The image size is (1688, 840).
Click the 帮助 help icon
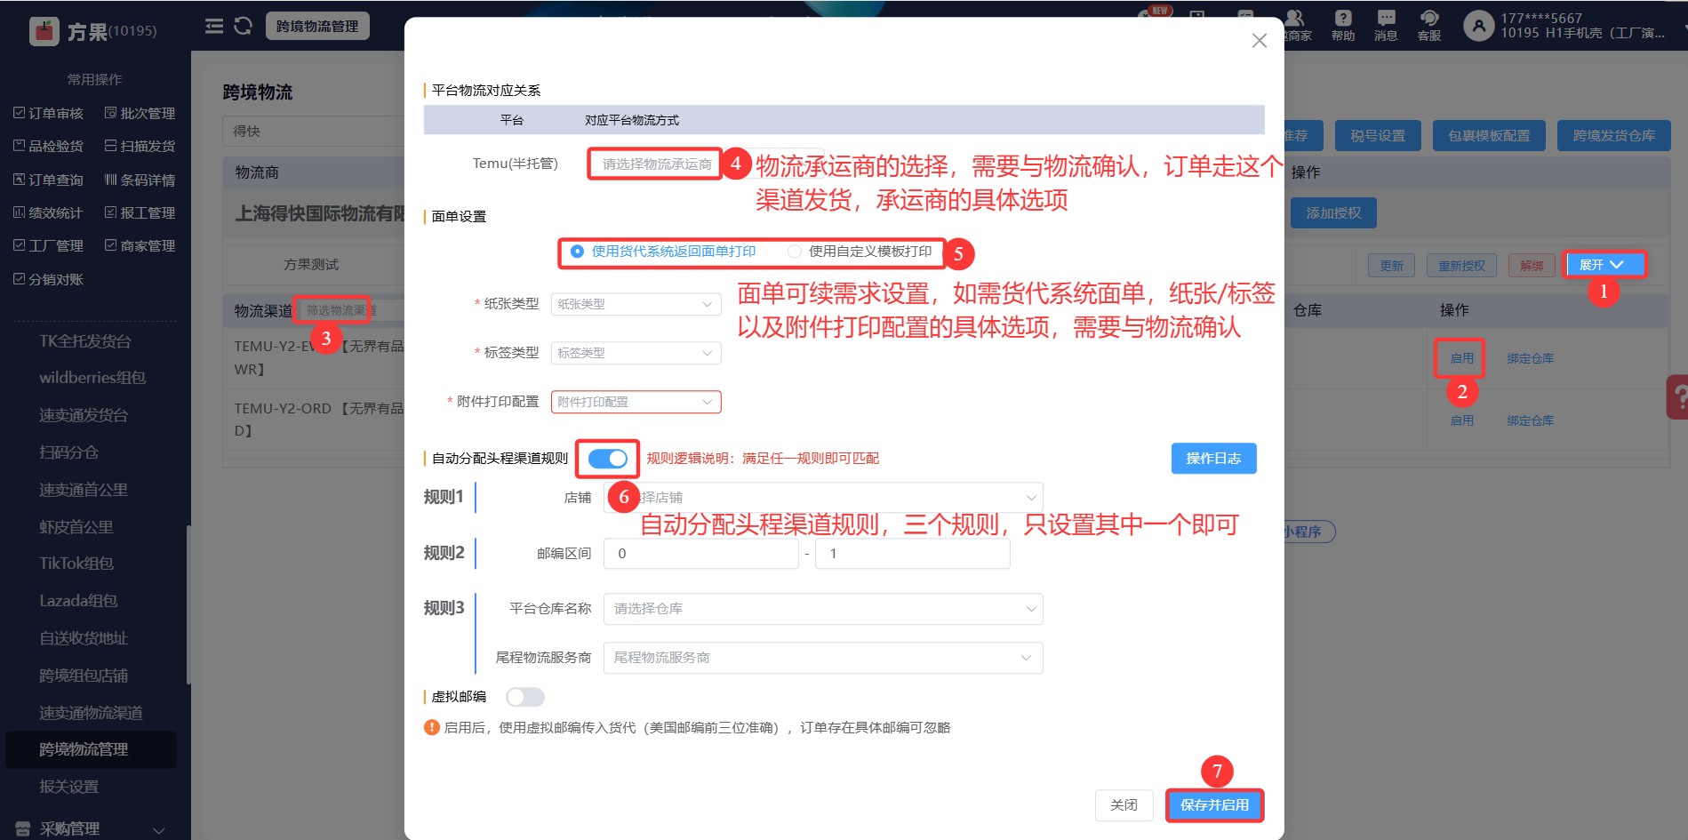click(x=1343, y=19)
